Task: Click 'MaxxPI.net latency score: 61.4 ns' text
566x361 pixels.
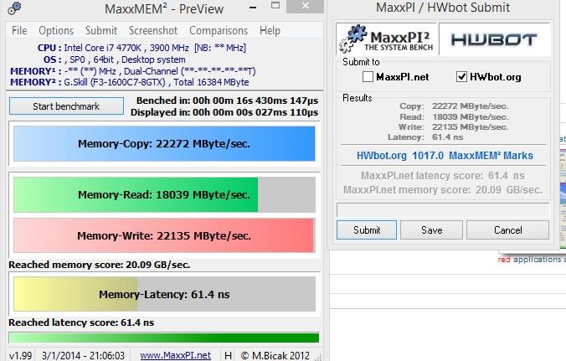Action: point(443,176)
